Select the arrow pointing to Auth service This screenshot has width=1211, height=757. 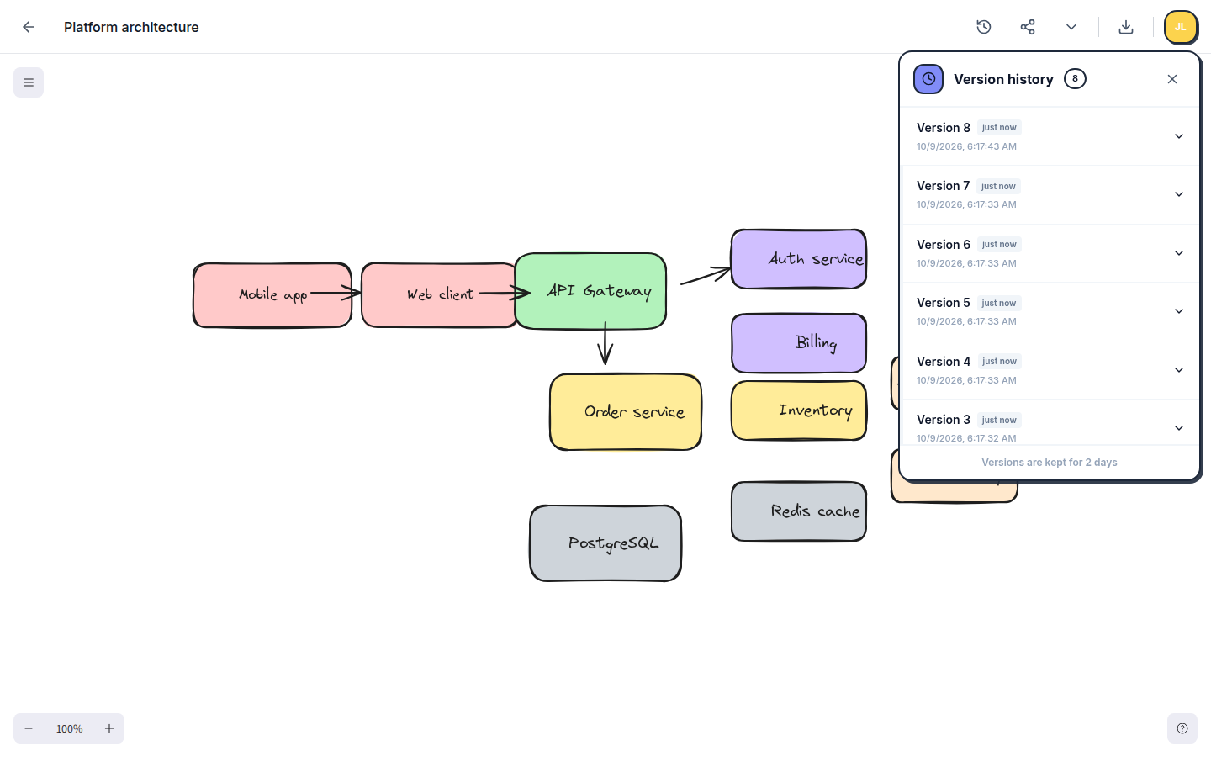[x=706, y=275]
